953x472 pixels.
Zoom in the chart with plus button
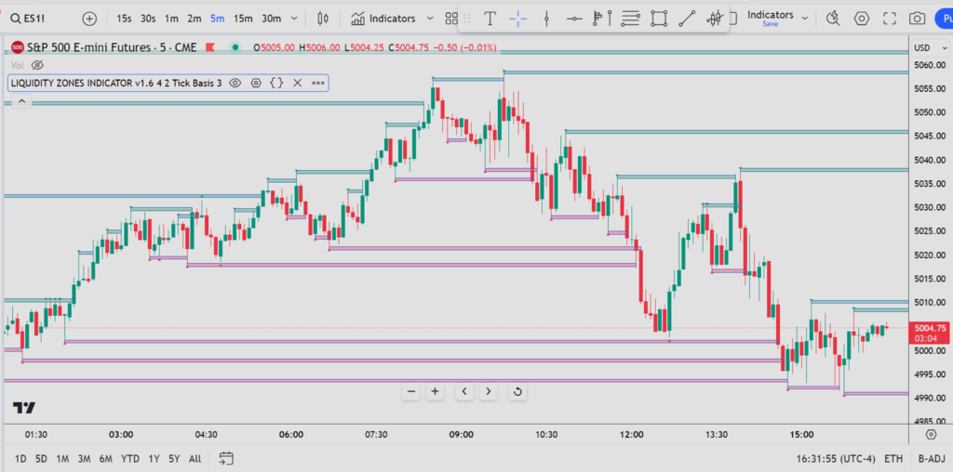pos(435,391)
